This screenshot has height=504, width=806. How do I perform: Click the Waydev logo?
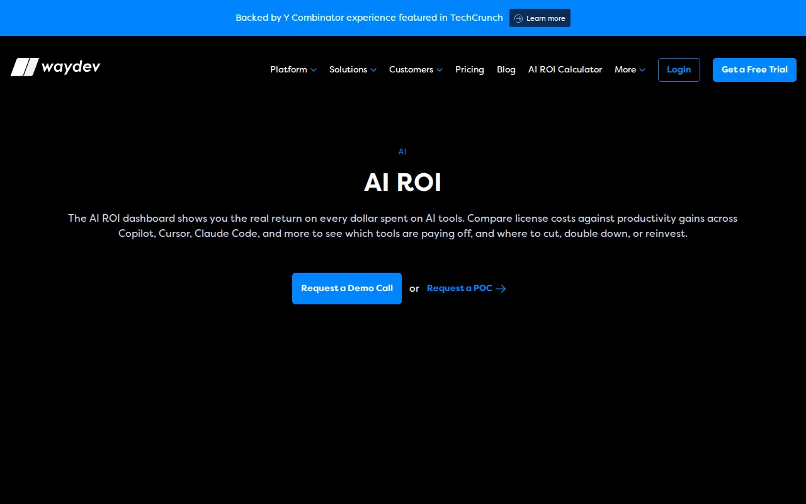[55, 67]
